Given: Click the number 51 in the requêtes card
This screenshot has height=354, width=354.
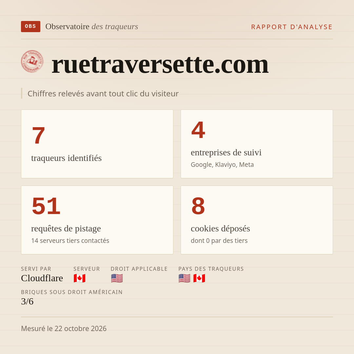Looking at the screenshot, I should coord(46,206).
